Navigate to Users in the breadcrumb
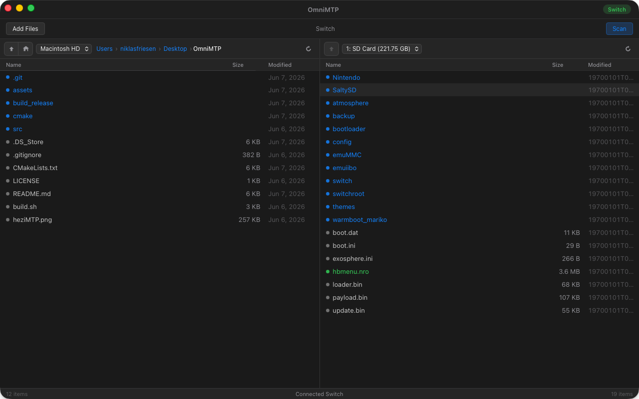Screen dimensions: 639x399 104,49
